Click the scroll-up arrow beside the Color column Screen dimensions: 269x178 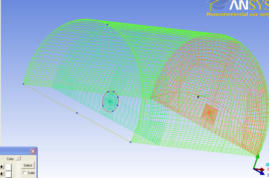(18, 158)
